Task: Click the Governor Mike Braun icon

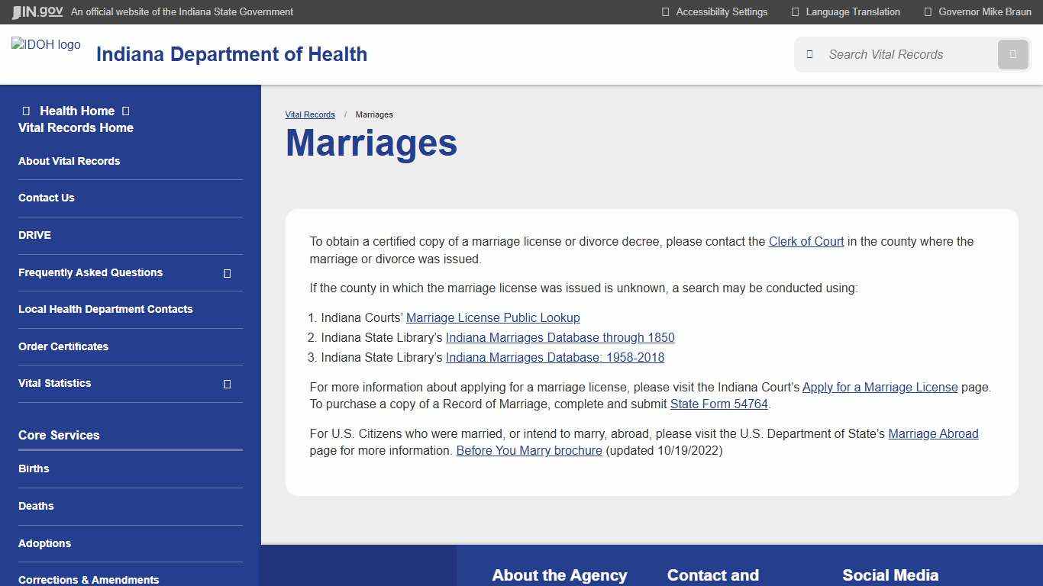Action: coord(927,11)
